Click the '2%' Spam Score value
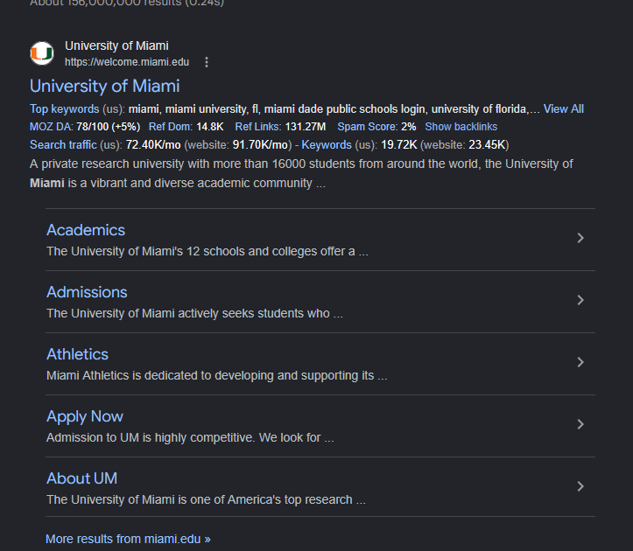This screenshot has height=551, width=633. tap(409, 127)
